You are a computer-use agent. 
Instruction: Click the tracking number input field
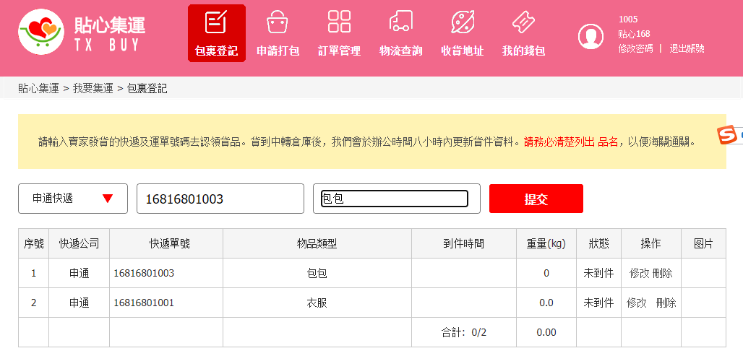(x=220, y=199)
